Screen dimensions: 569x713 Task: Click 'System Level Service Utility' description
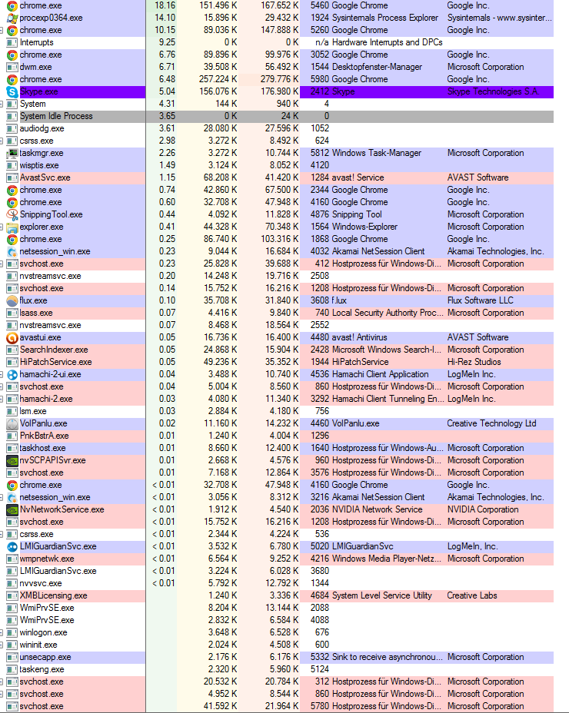382,595
